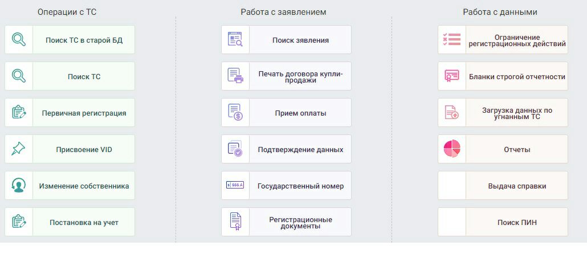The width and height of the screenshot is (587, 262).
Task: Open Регистрационные документы
Action: [x=287, y=222]
